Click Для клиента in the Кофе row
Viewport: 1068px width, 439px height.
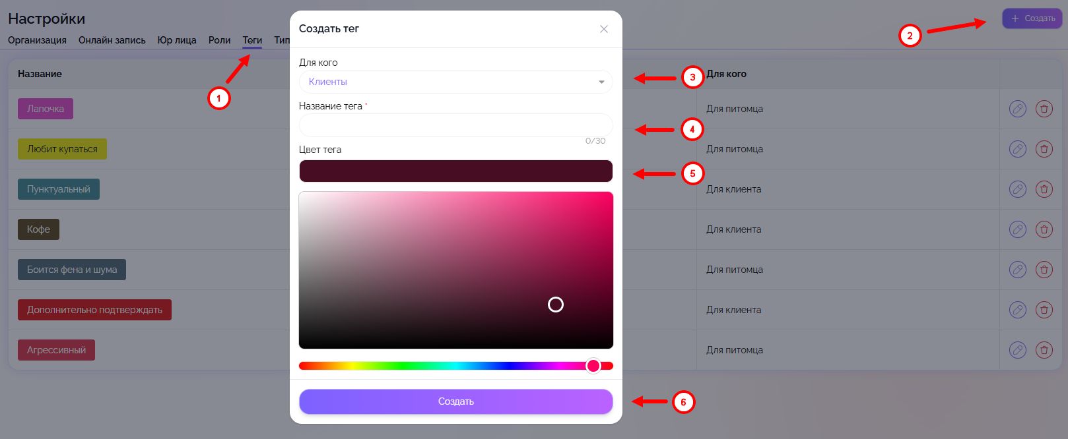[x=734, y=229]
